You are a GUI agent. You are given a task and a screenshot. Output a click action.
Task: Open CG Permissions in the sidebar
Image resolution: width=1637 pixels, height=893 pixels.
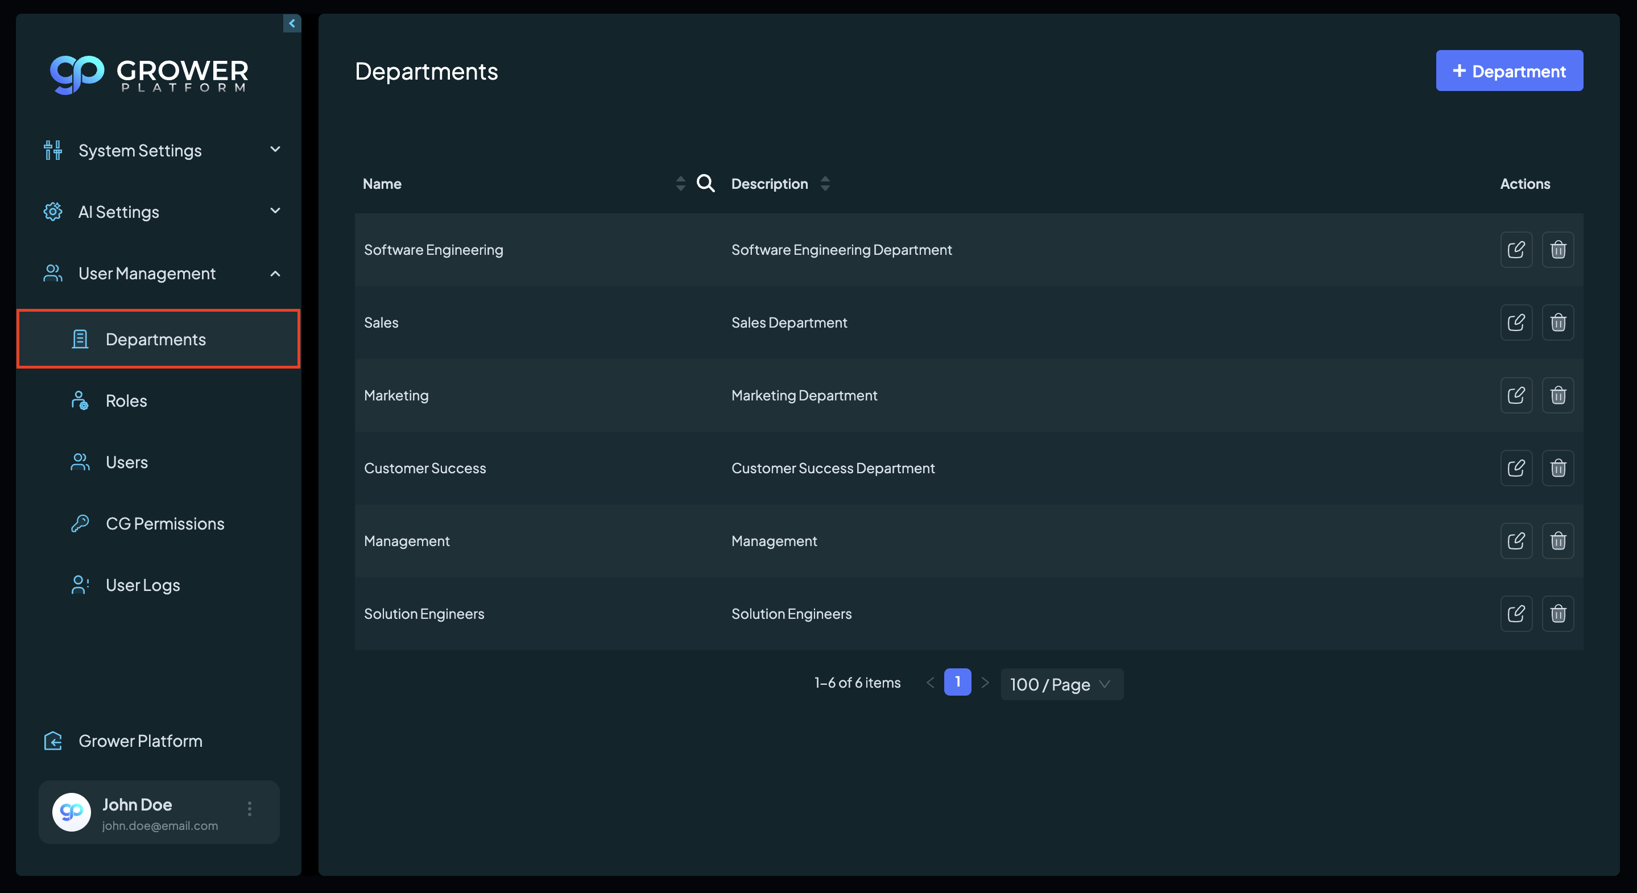pos(158,524)
